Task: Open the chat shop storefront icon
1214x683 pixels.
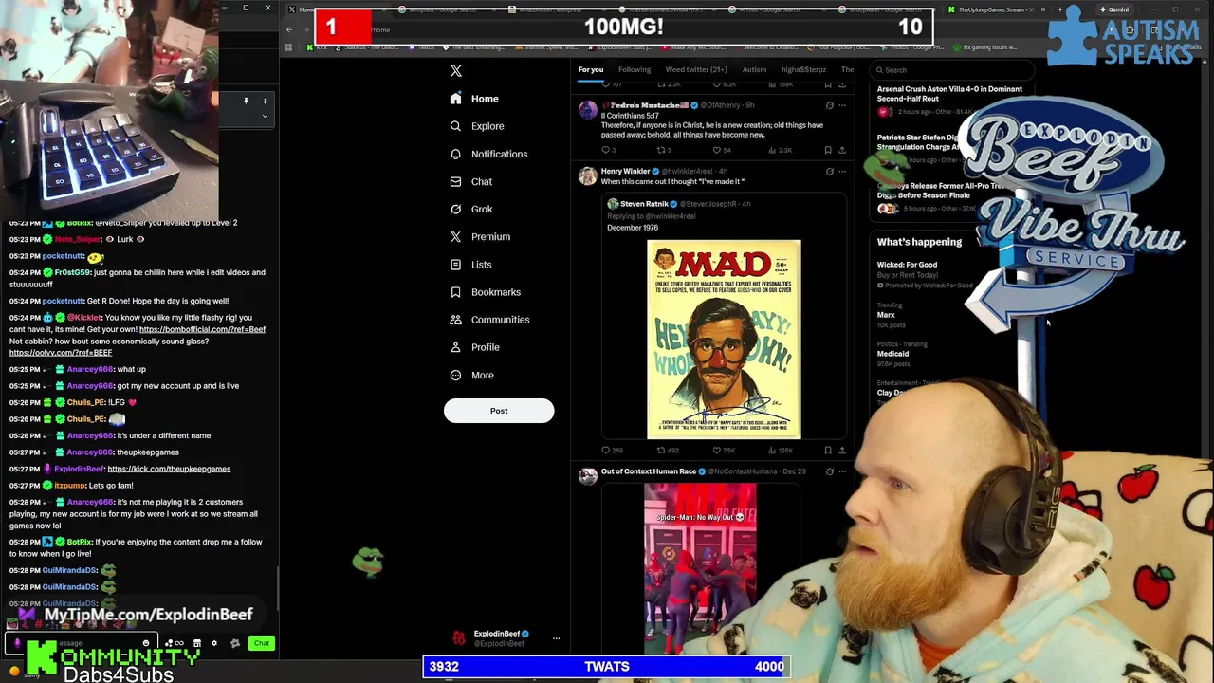Action: [x=196, y=643]
